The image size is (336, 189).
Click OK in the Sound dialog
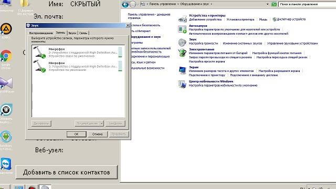coord(76,134)
